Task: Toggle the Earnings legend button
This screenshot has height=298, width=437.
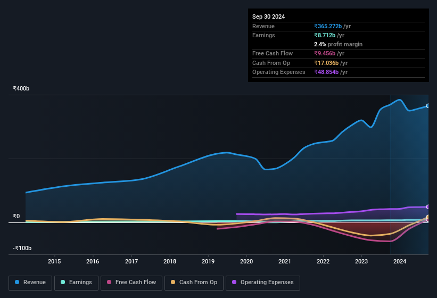Action: point(76,283)
